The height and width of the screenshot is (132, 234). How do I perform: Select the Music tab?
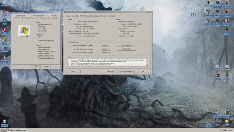click(x=93, y=16)
